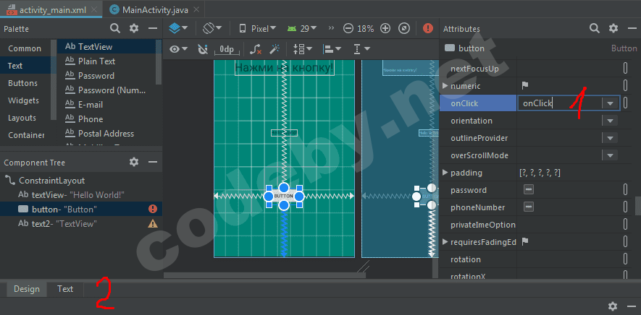Zoom out the design surface

[348, 29]
